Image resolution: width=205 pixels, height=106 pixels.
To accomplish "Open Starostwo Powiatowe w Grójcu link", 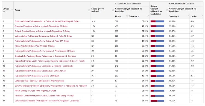I will click(41, 26).
